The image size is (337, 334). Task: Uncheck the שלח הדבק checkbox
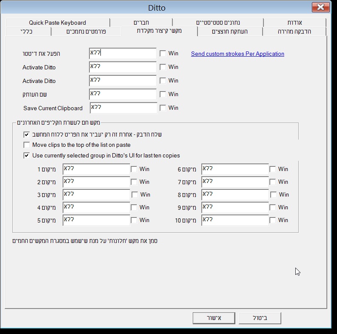(x=26, y=134)
